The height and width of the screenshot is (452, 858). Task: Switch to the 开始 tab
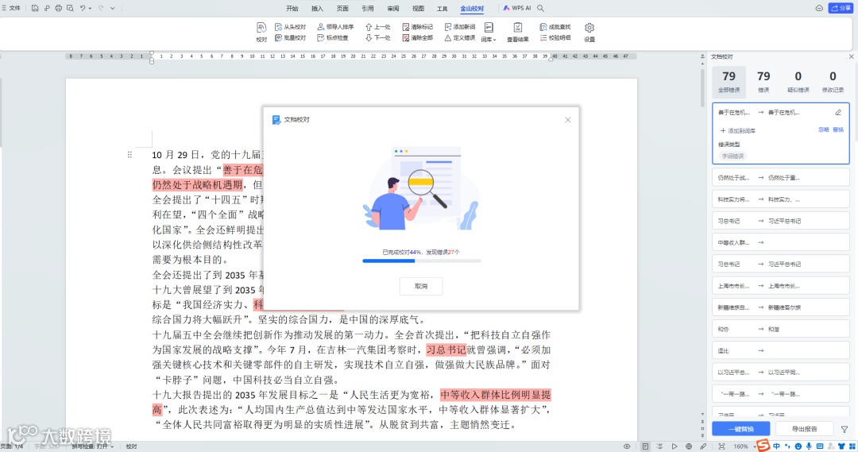292,8
